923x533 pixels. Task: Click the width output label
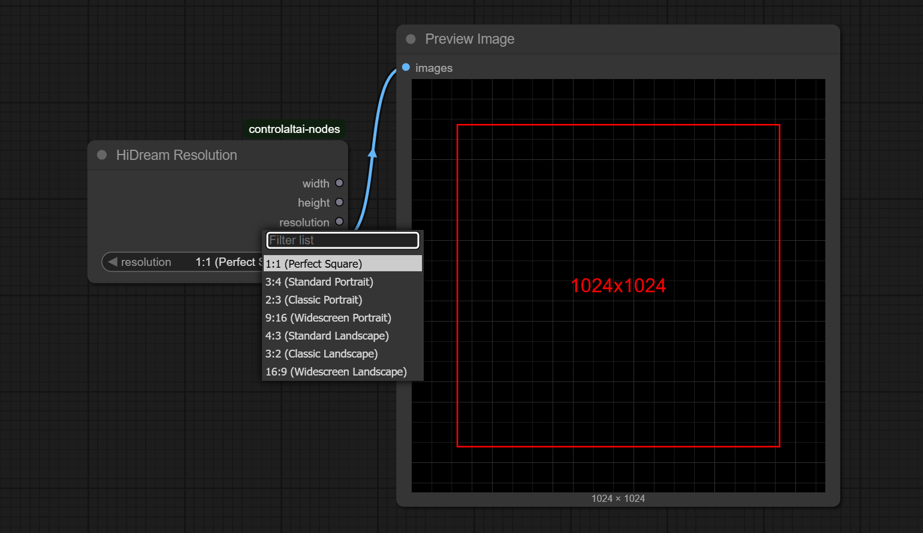(x=316, y=183)
